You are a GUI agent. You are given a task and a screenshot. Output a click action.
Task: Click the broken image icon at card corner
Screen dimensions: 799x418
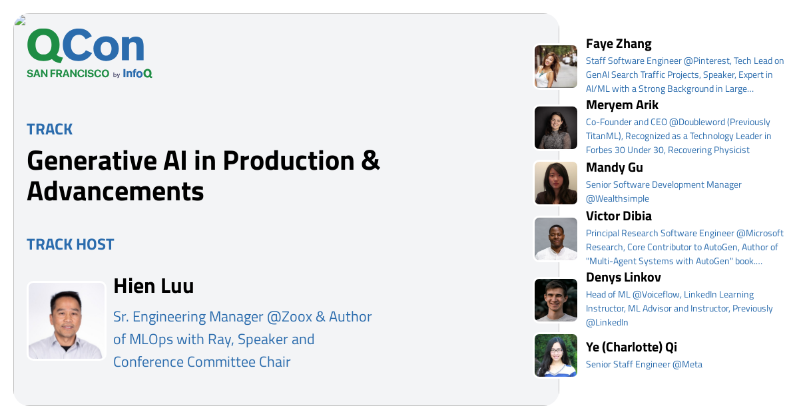point(19,20)
